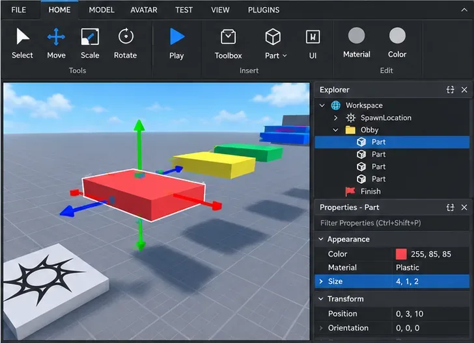Click the Obby folder icon

[x=350, y=130]
